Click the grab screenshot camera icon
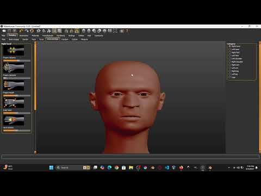Viewport: 261px width, 196px height. pyautogui.click(x=122, y=31)
